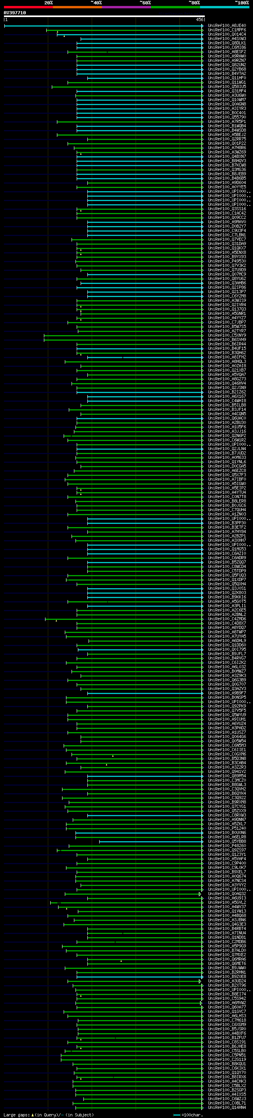Select label UniRef100_Q58IU5
253x1118 pixels.
pos(227,87)
